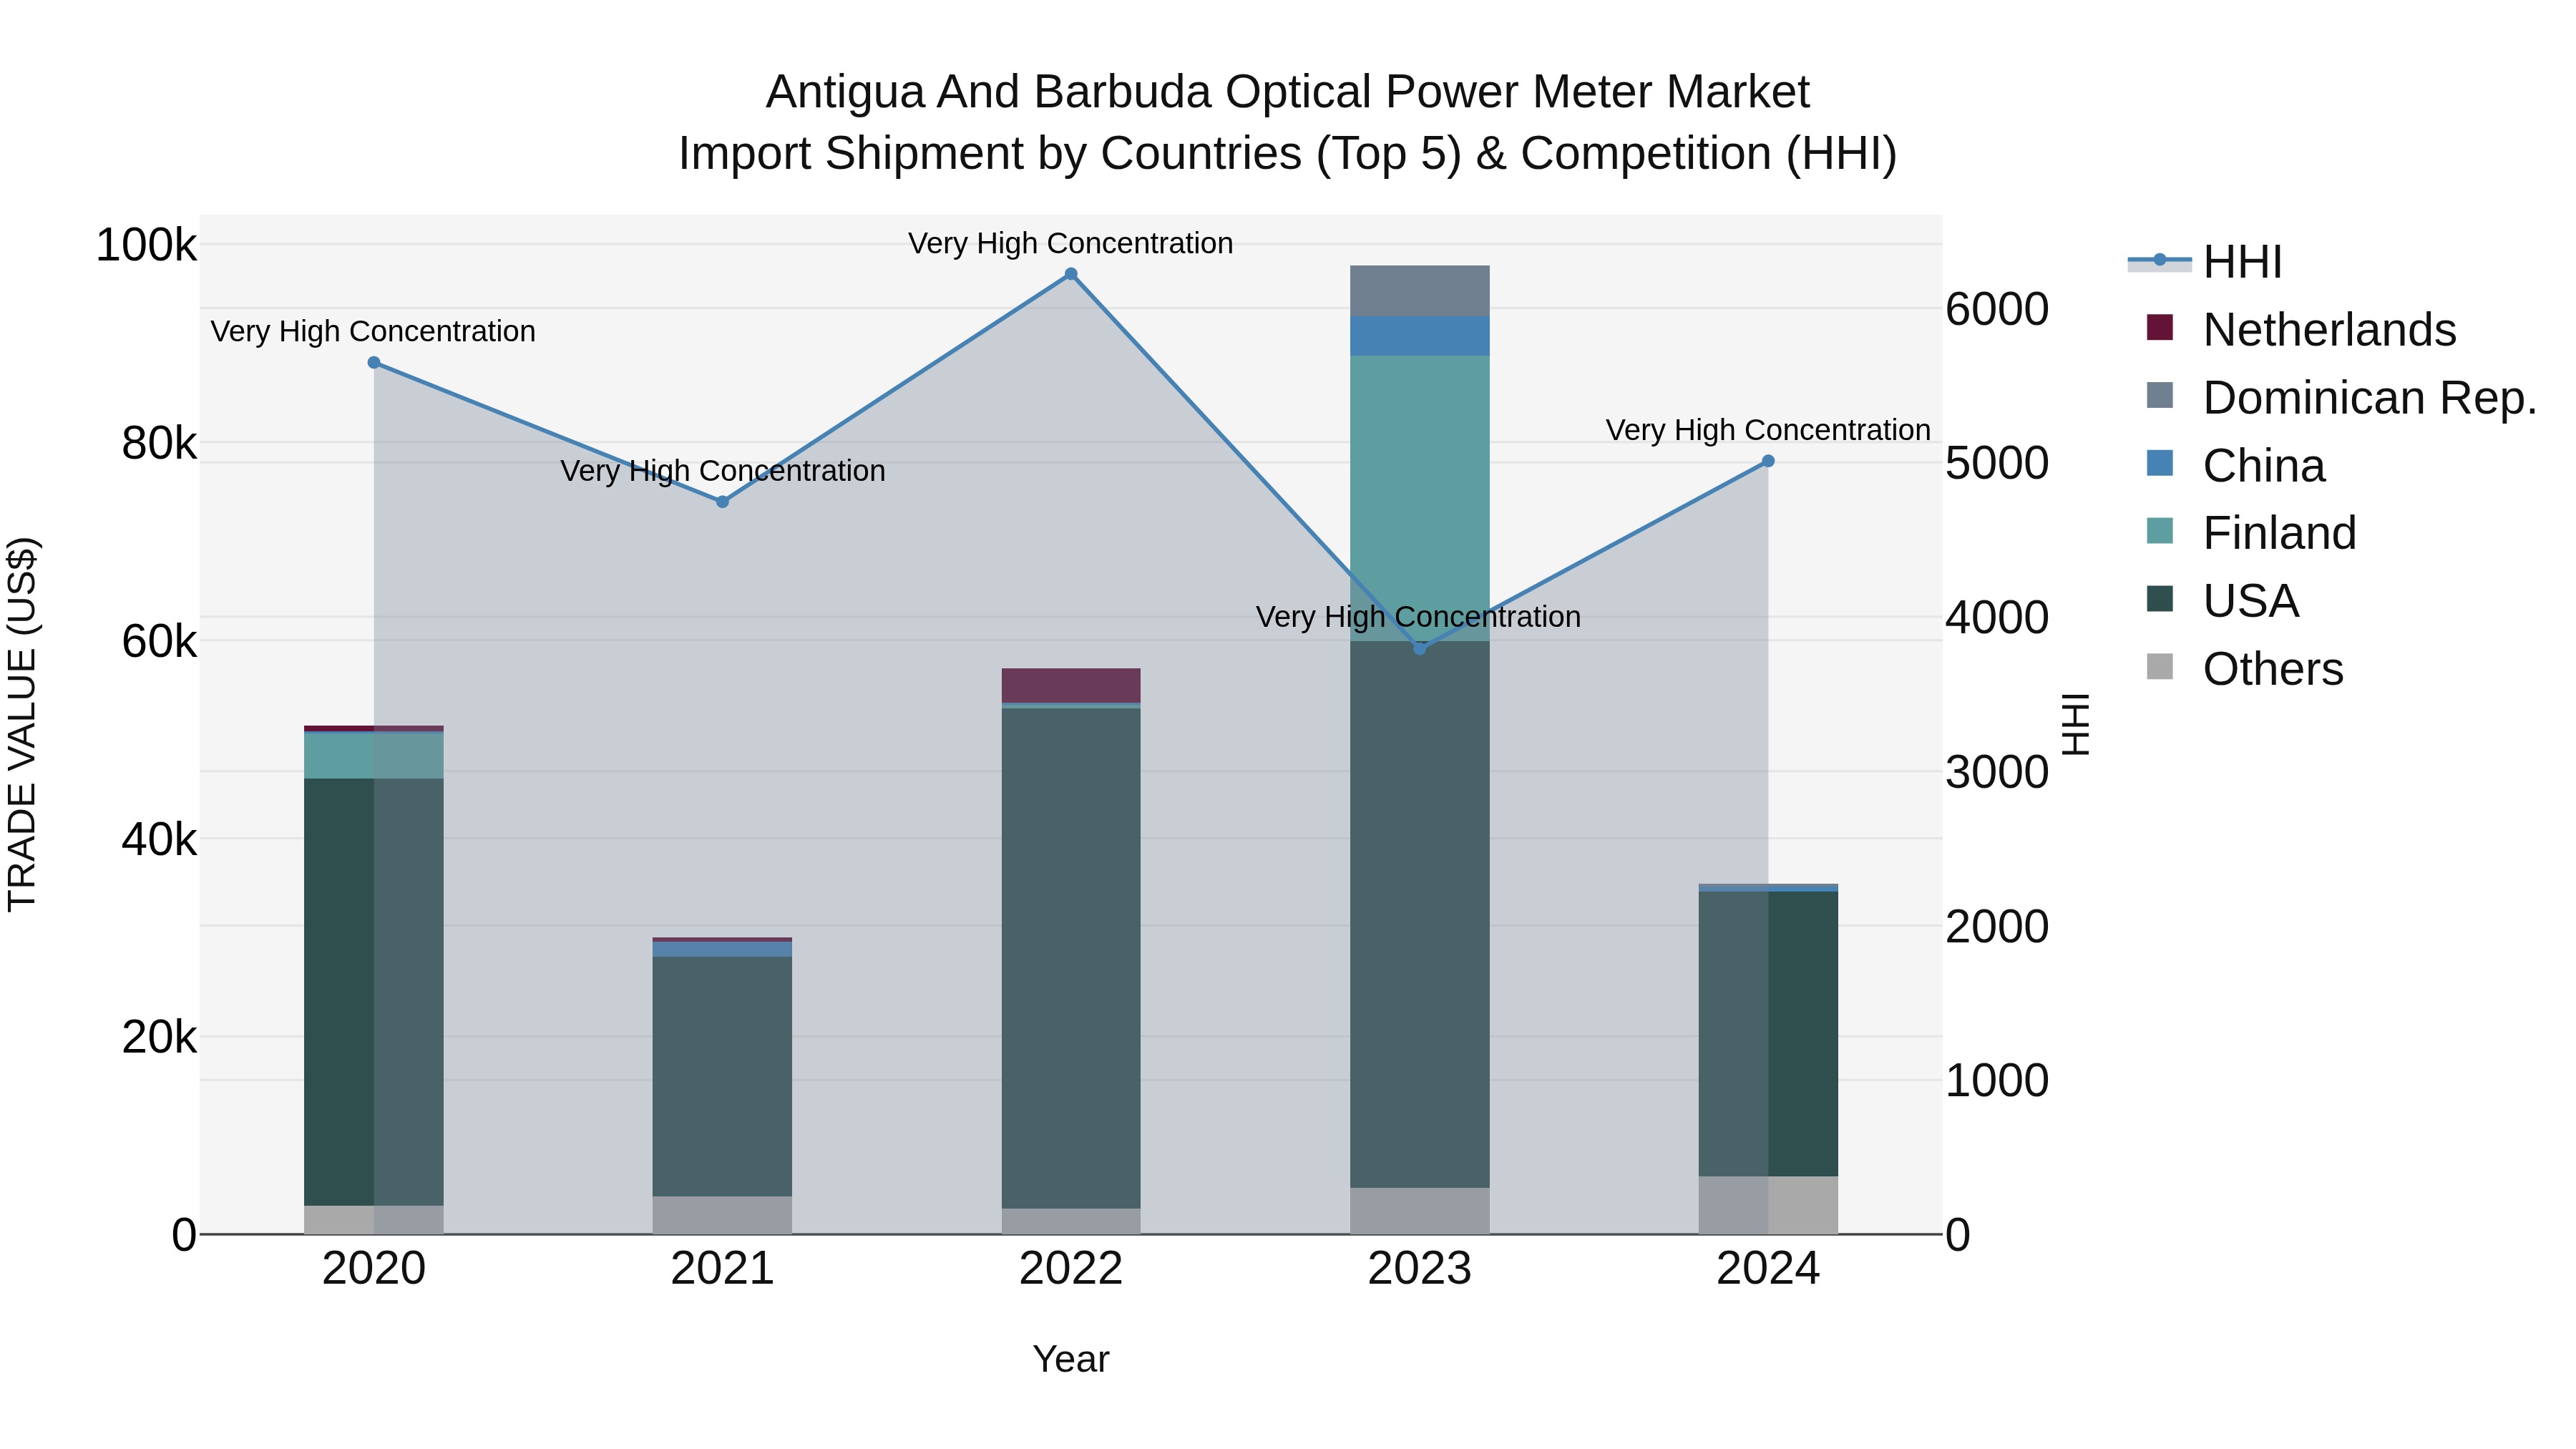Click the TRADE VALUE (US$) axis title
The image size is (2576, 1449).
click(x=22, y=724)
